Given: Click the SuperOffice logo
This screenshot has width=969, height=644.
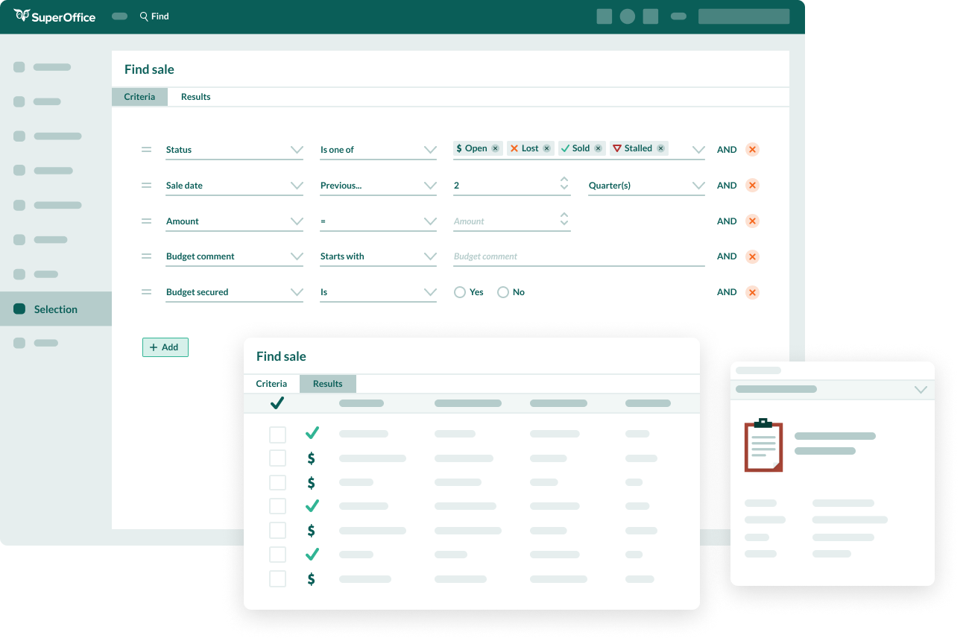Looking at the screenshot, I should click(55, 16).
